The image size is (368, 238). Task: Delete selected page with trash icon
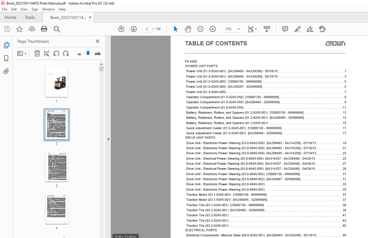point(37,53)
